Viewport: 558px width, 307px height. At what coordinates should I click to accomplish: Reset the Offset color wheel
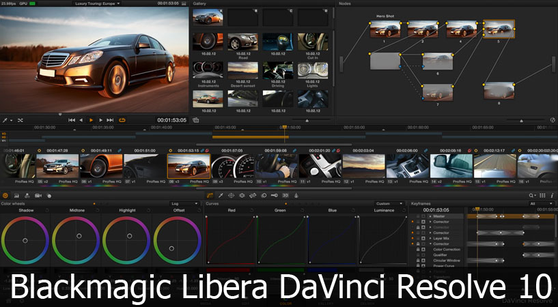coord(199,210)
